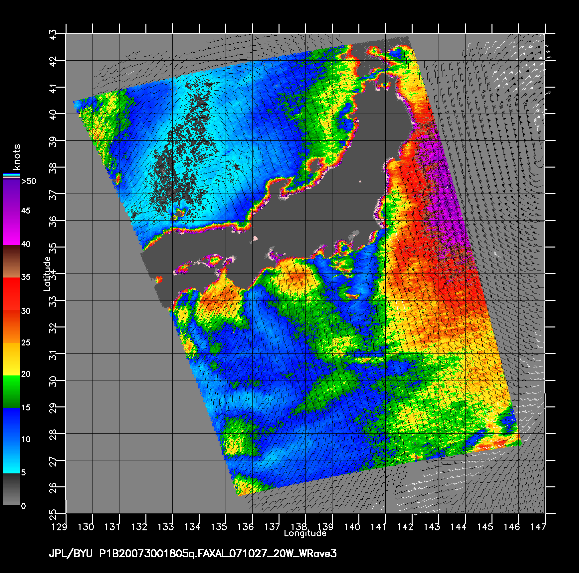Click the longitude tick label '146'
This screenshot has width=579, height=573.
512,527
